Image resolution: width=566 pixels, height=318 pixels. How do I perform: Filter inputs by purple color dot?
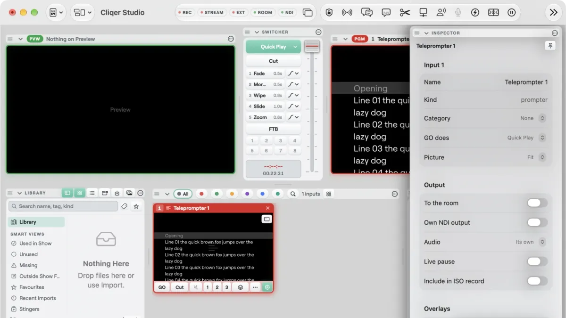(x=247, y=194)
